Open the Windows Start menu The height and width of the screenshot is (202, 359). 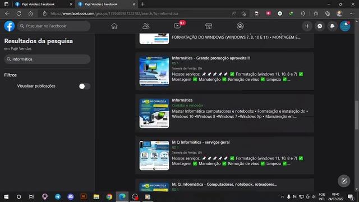(x=6, y=197)
